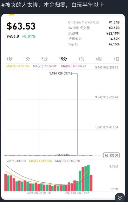Switch to the 1时 timeframe
Image resolution: width=128 pixels, height=202 pixels.
pyautogui.click(x=81, y=59)
